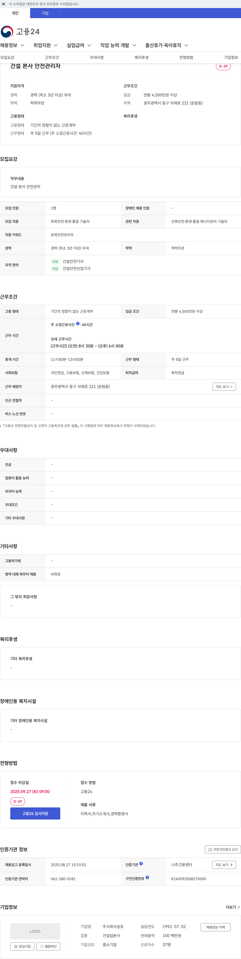Expand the 직업 능력 개발 menu
241x959 pixels.
coord(118,45)
